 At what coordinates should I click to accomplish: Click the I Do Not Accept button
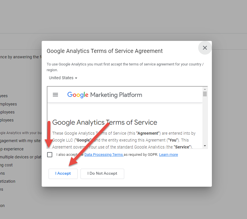pyautogui.click(x=102, y=174)
